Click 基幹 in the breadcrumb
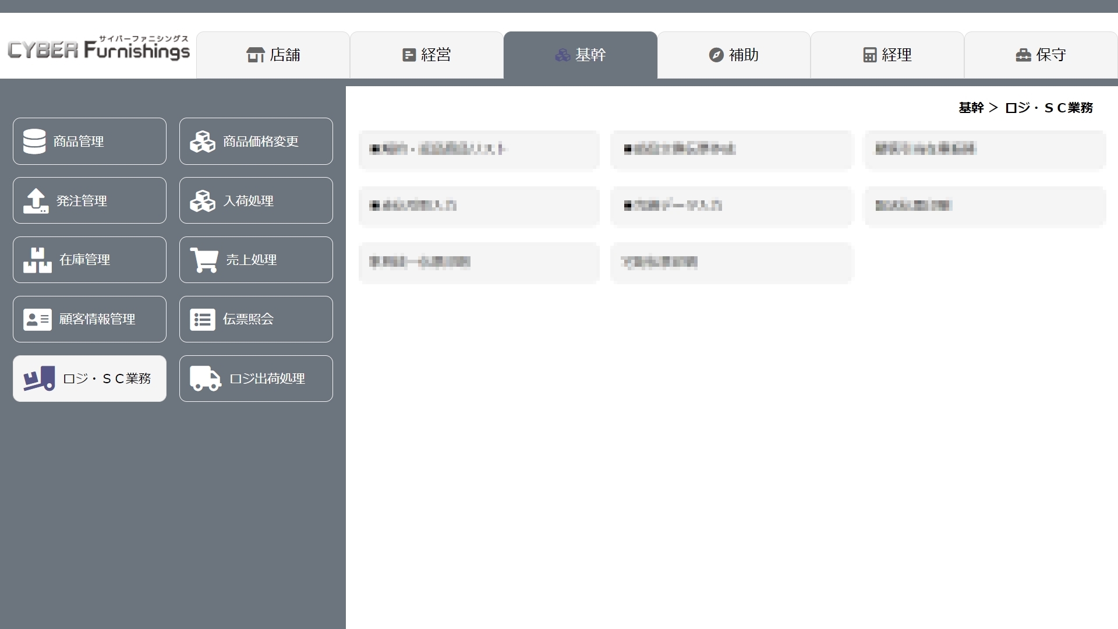1118x629 pixels. point(971,108)
